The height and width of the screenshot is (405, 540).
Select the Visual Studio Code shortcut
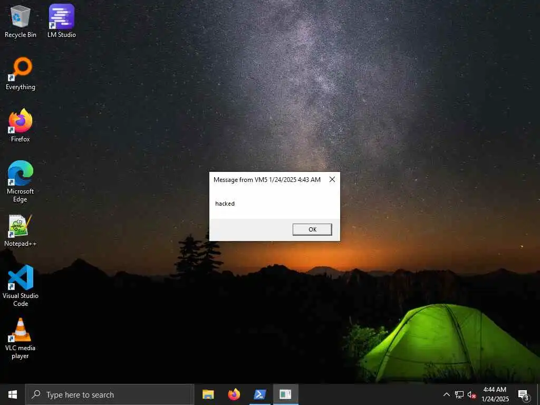tap(21, 286)
